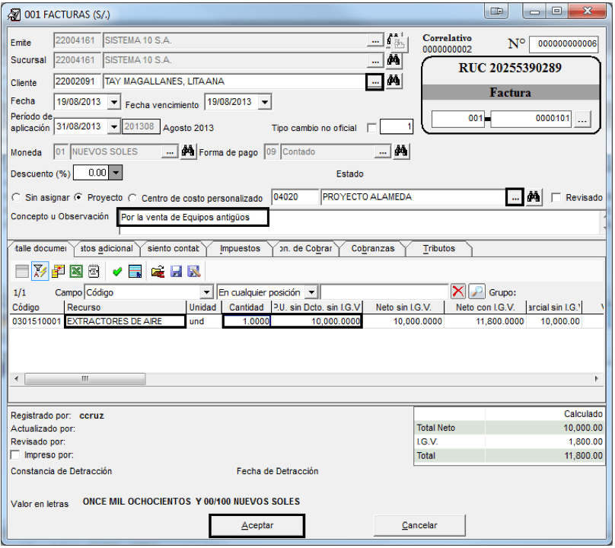Image resolution: width=615 pixels, height=548 pixels.
Task: Switch to the Impuestos tab
Action: tap(240, 249)
